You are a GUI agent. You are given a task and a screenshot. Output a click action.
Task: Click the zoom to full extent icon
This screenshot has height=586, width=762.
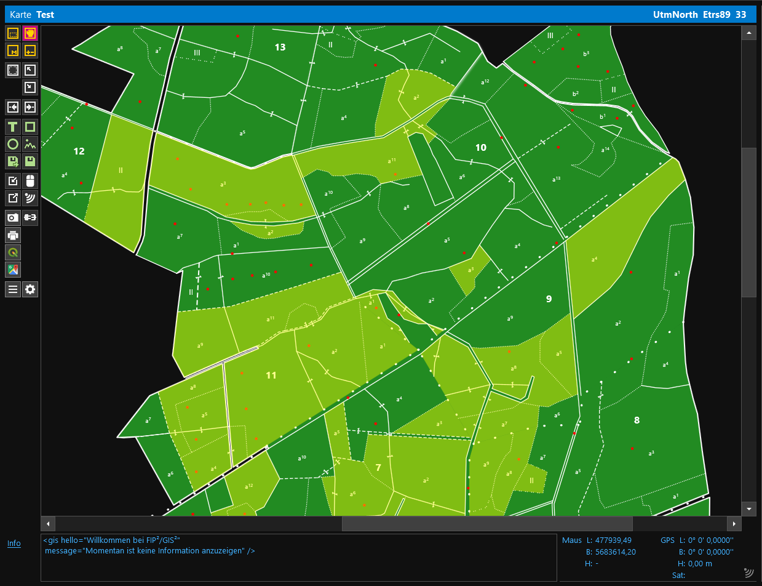[13, 70]
